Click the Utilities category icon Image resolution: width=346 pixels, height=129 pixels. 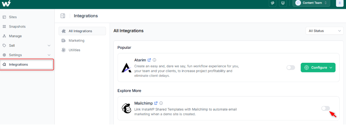(63, 50)
